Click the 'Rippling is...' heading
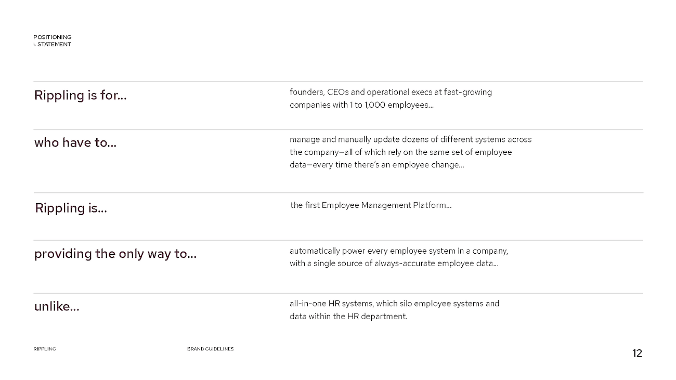Image resolution: width=676 pixels, height=380 pixels. (71, 208)
